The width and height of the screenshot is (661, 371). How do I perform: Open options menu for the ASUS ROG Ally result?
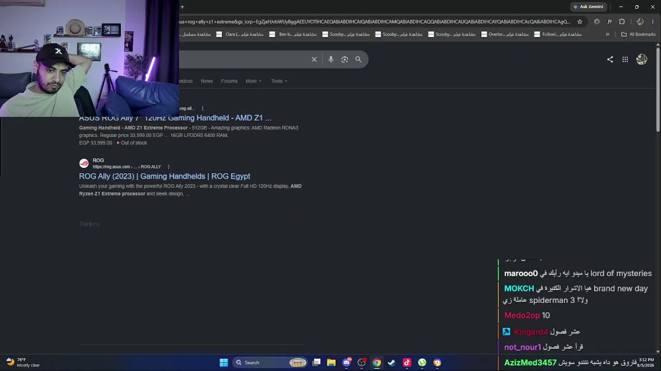(x=202, y=109)
